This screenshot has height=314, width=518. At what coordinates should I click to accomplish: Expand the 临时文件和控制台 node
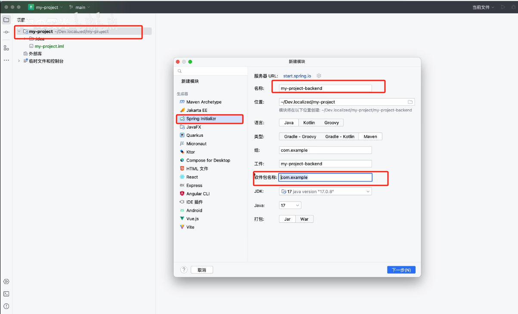(19, 61)
